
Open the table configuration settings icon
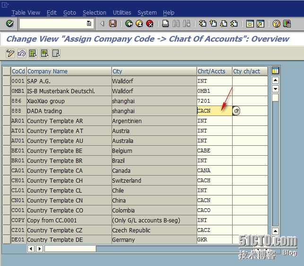point(275,70)
